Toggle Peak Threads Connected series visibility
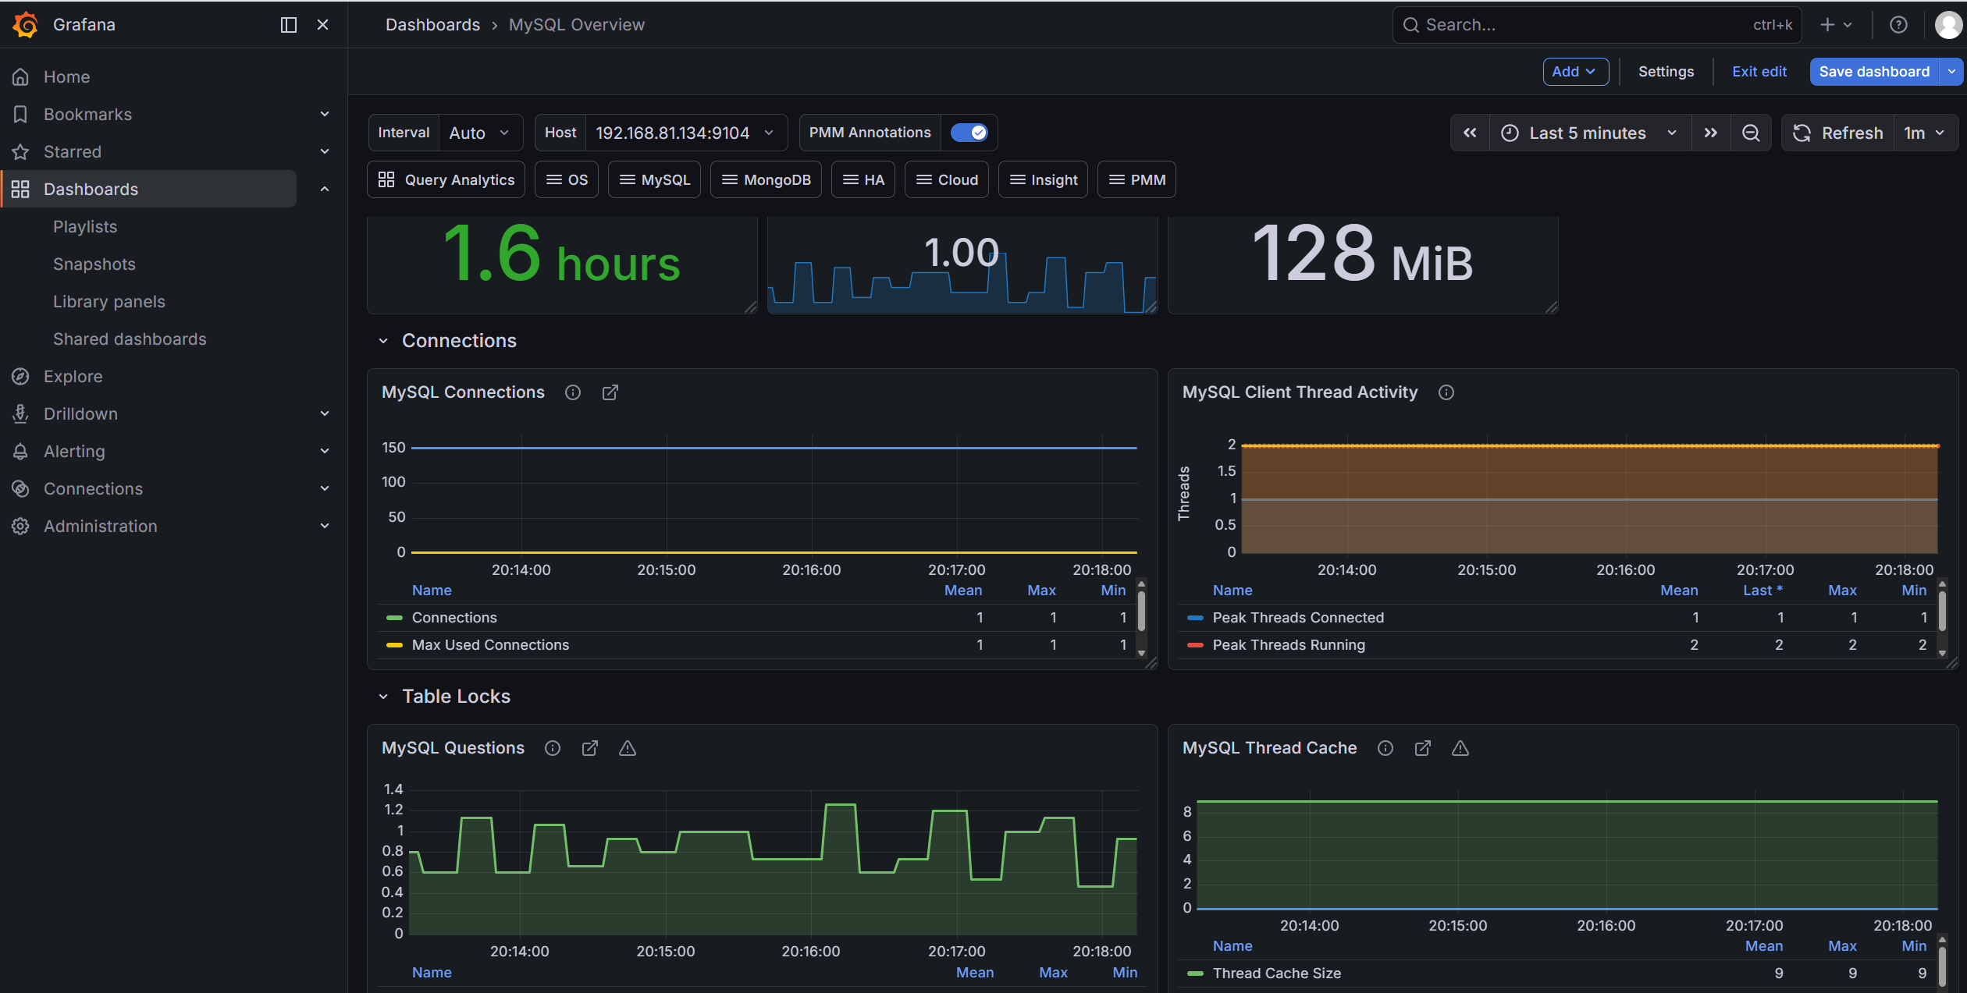Viewport: 1967px width, 993px height. 1298,617
